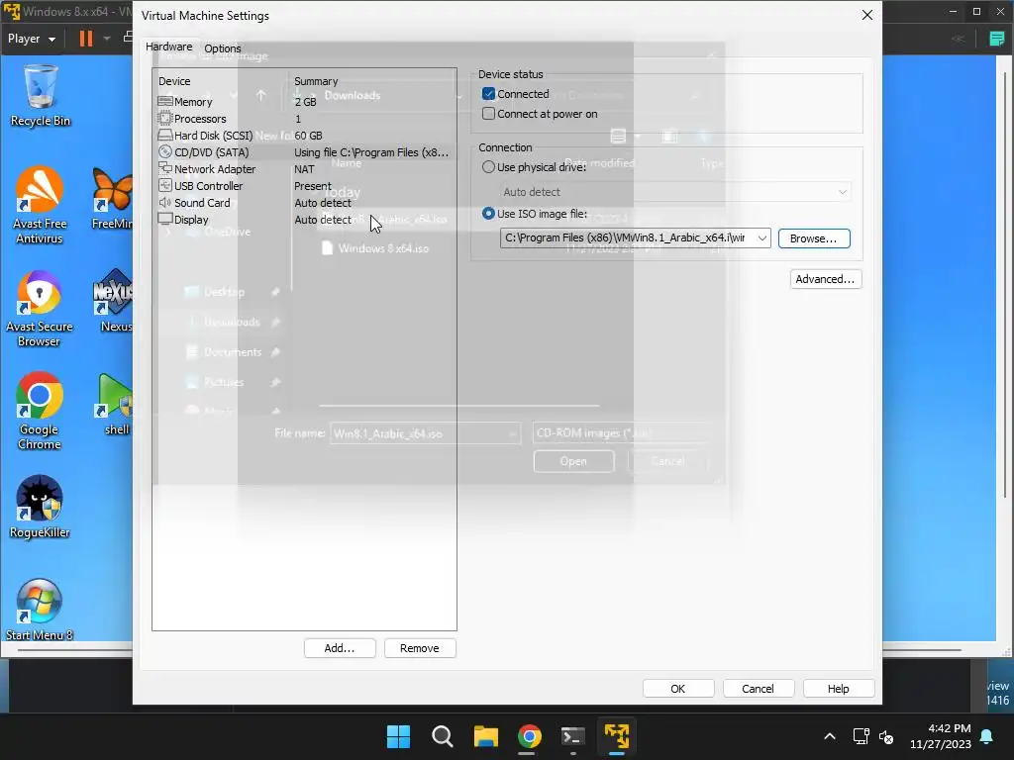The height and width of the screenshot is (760, 1014).
Task: Switch to the Hardware tab
Action: tap(168, 47)
